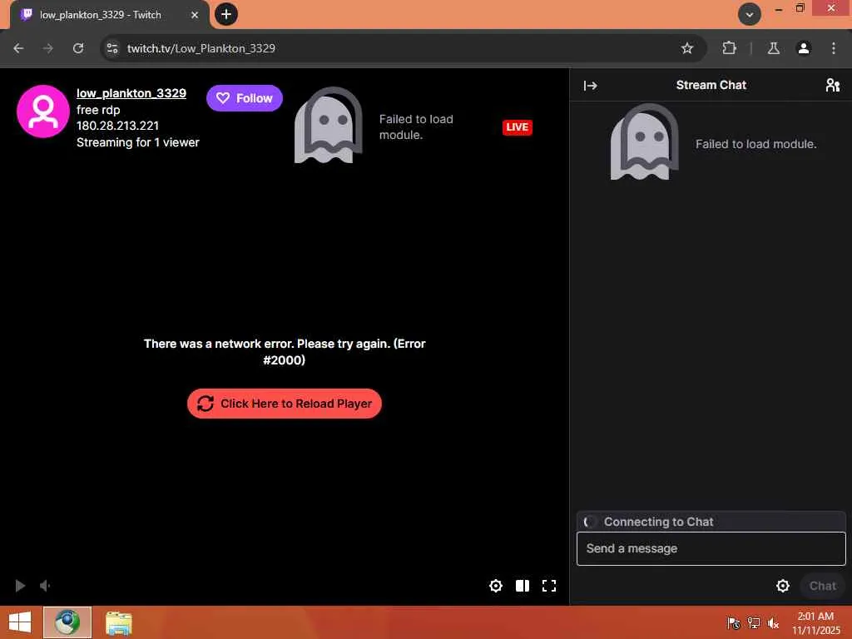The width and height of the screenshot is (852, 639).
Task: Click the Streaming for 1 viewer text
Action: (x=137, y=142)
